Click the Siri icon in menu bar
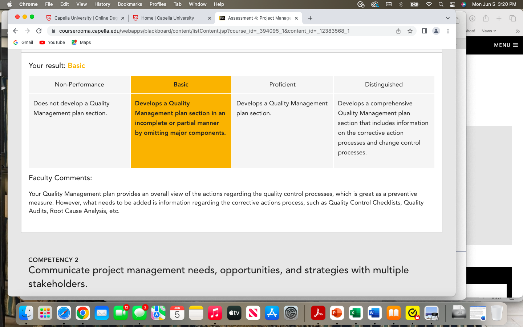The height and width of the screenshot is (327, 523). click(x=464, y=4)
